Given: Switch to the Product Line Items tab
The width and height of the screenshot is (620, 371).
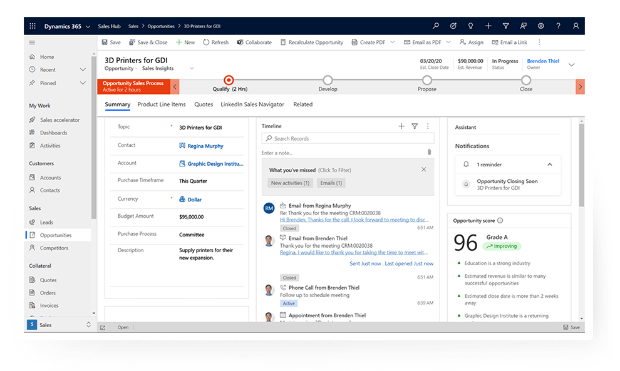Looking at the screenshot, I should pos(162,104).
